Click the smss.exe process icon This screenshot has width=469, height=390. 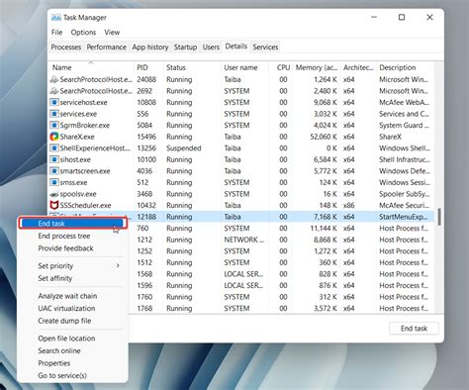[x=54, y=182]
